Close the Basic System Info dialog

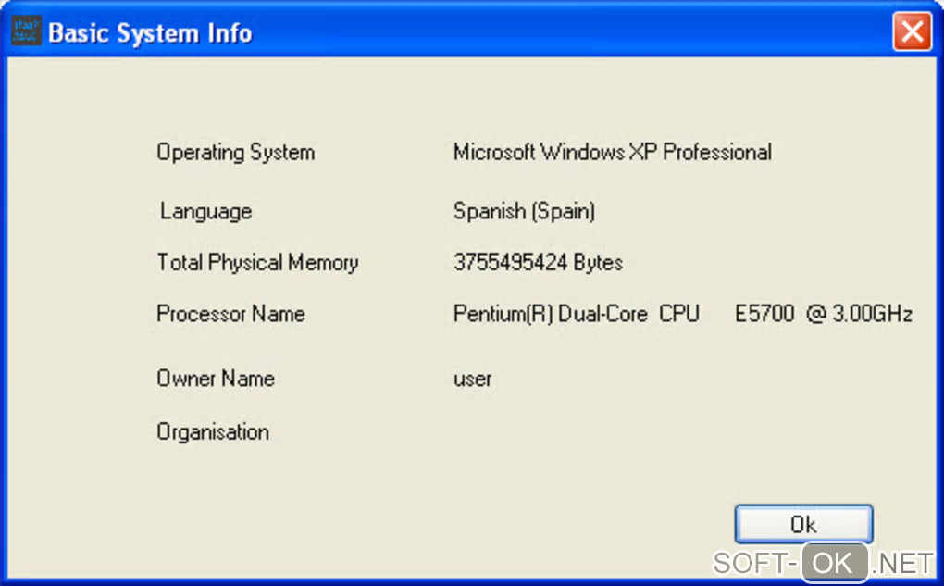(x=913, y=31)
